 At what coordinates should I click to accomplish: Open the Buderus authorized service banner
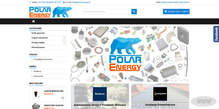(100, 96)
